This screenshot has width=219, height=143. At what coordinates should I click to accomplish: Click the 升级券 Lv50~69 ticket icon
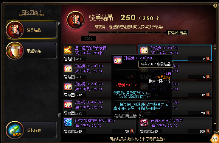coord(68,86)
